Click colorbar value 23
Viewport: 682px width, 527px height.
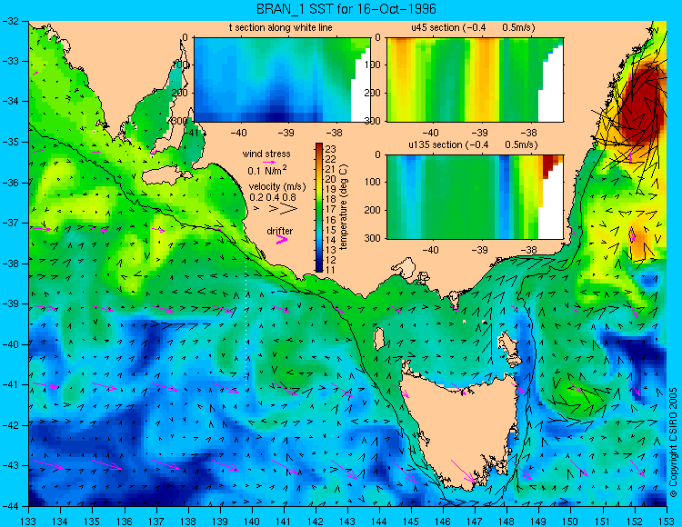pyautogui.click(x=331, y=149)
